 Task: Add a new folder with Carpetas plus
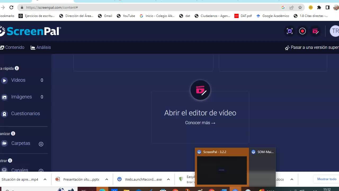click(41, 144)
